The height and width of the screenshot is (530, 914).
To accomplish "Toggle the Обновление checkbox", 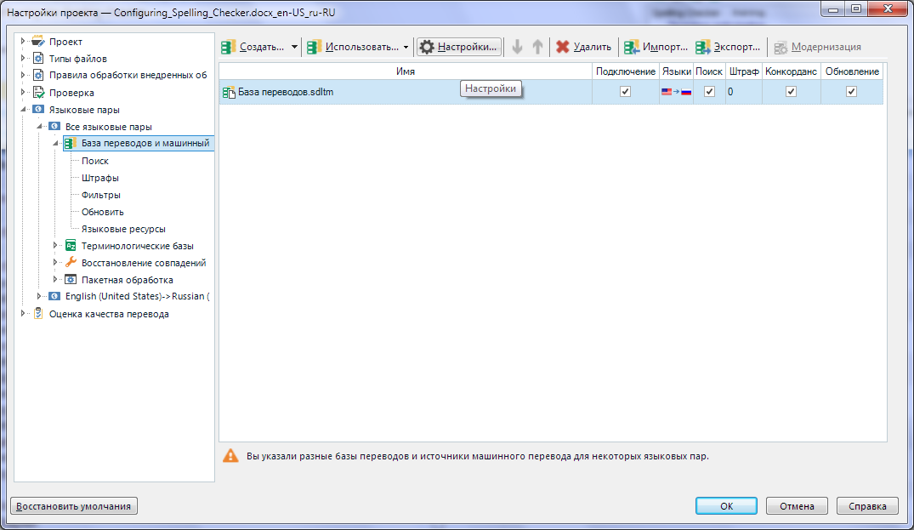I will click(851, 92).
